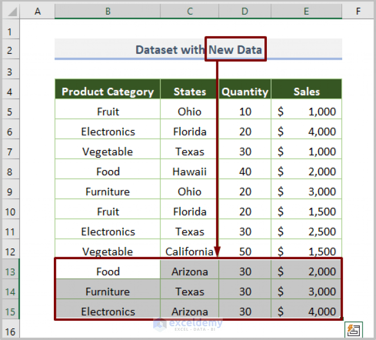Select the '$ 2,500' sales cell

tap(306, 229)
